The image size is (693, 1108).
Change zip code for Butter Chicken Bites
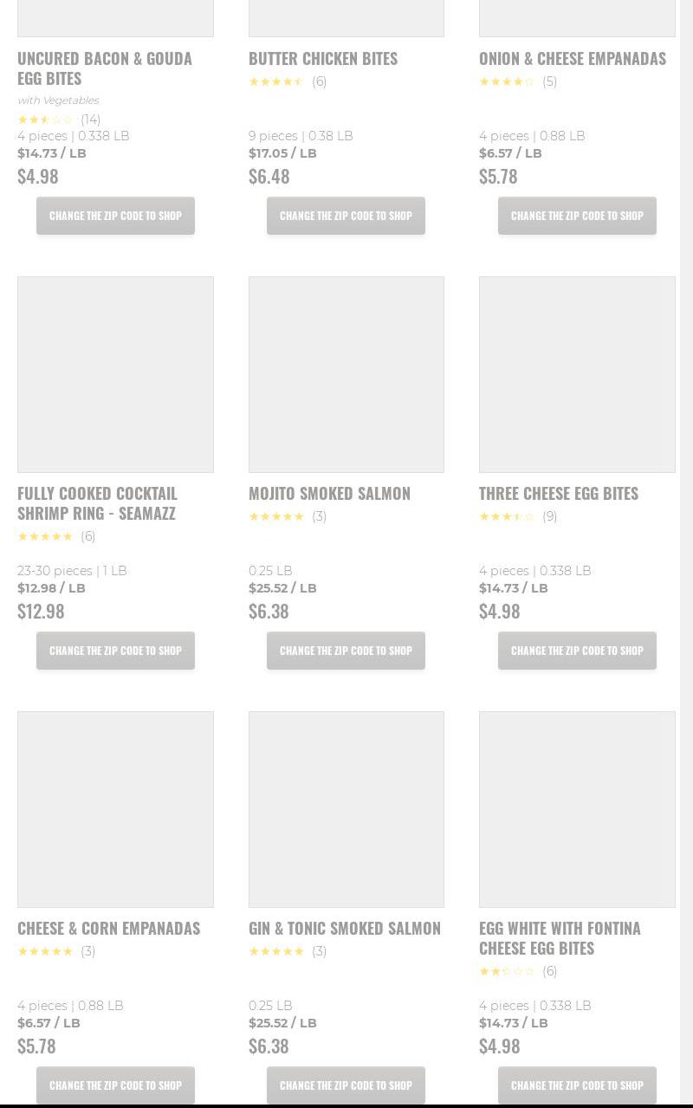click(x=346, y=216)
